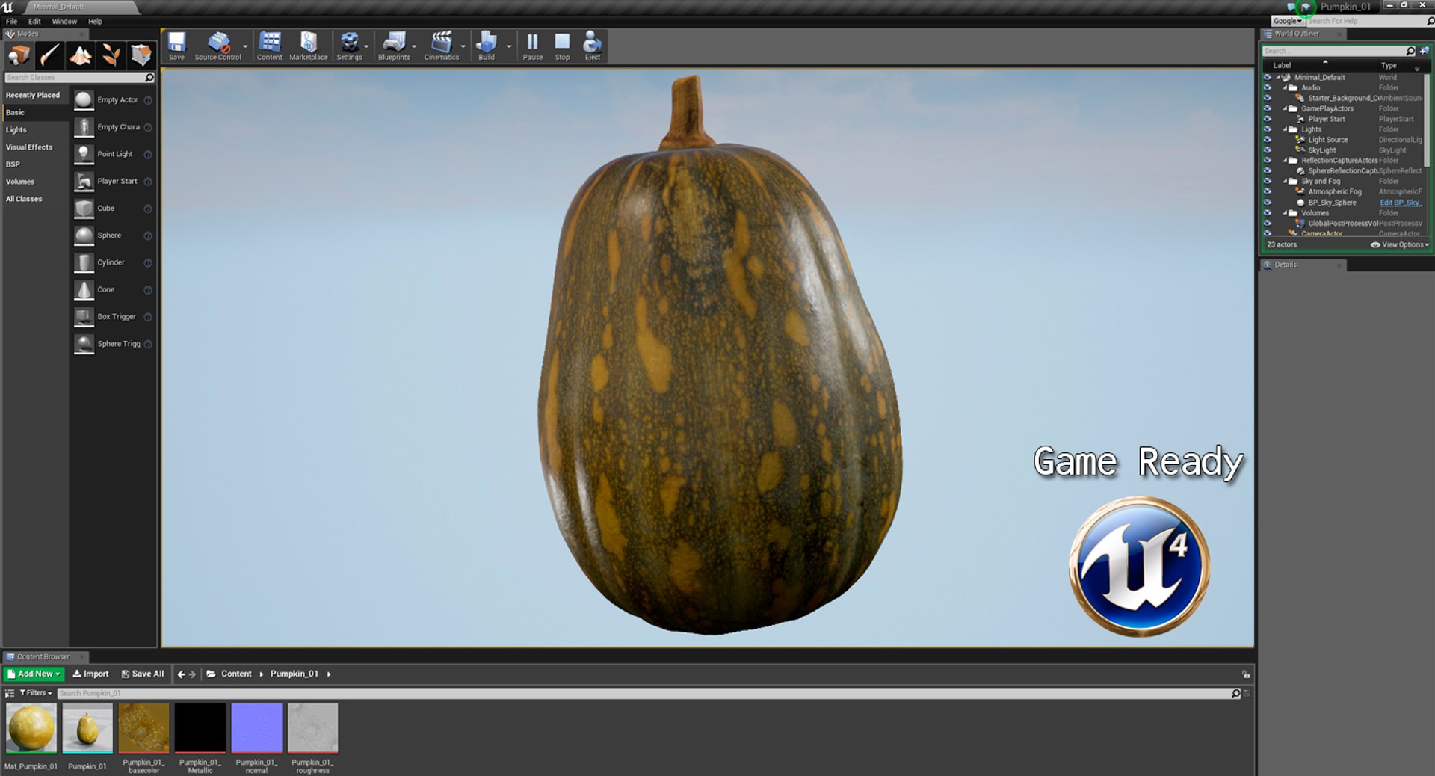Viewport: 1435px width, 776px height.
Task: Open the Settings toolbar icon
Action: click(x=349, y=46)
